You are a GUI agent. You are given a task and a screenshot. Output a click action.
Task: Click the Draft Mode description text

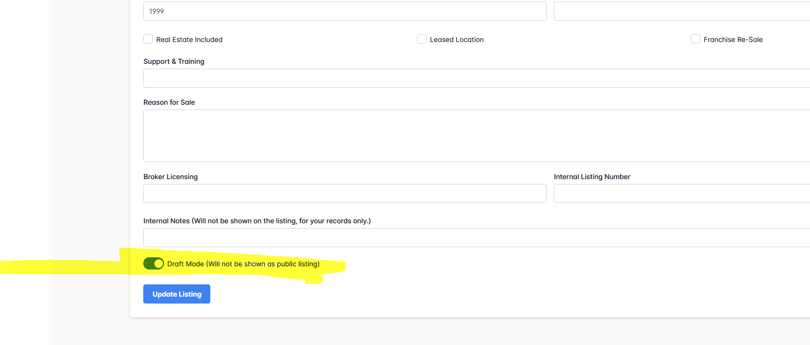coord(243,264)
